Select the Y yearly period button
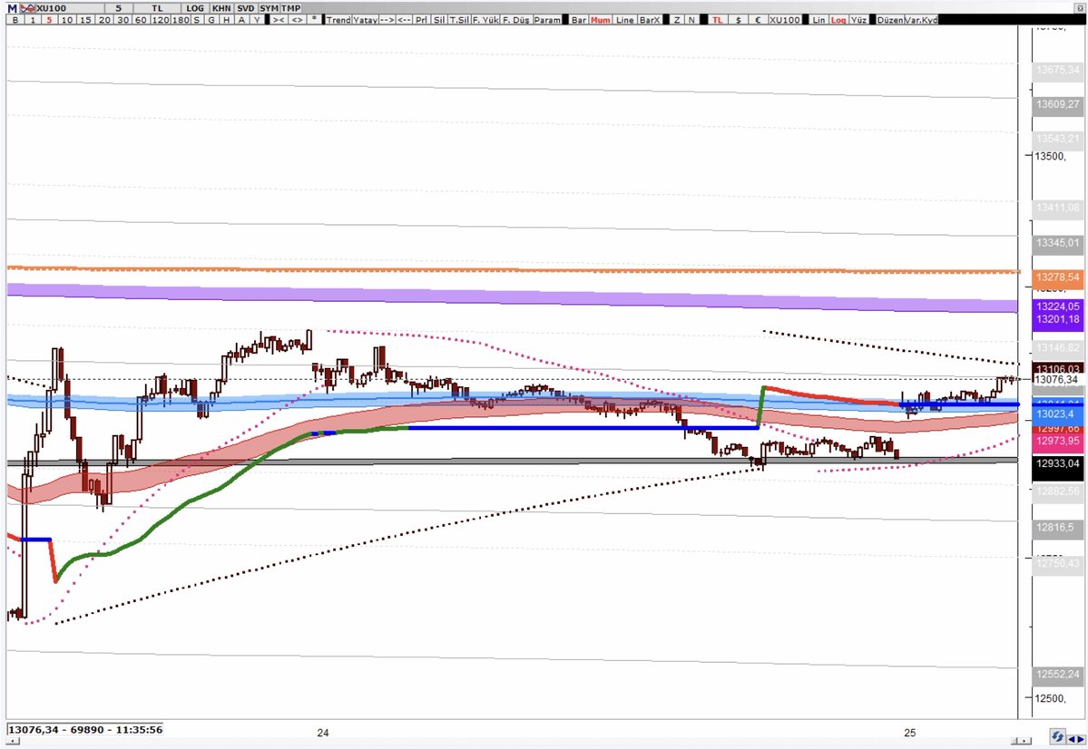1088x749 pixels. click(x=257, y=20)
